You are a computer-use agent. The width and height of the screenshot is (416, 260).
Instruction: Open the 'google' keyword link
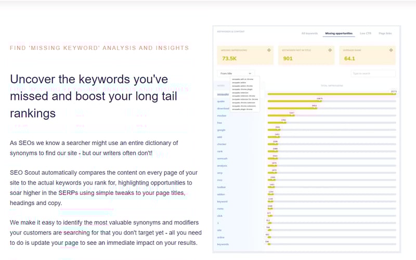click(222, 130)
